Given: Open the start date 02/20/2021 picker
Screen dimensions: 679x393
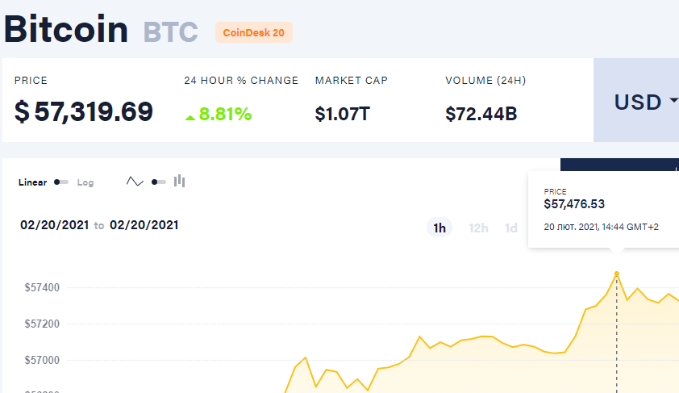Looking at the screenshot, I should click(x=54, y=225).
